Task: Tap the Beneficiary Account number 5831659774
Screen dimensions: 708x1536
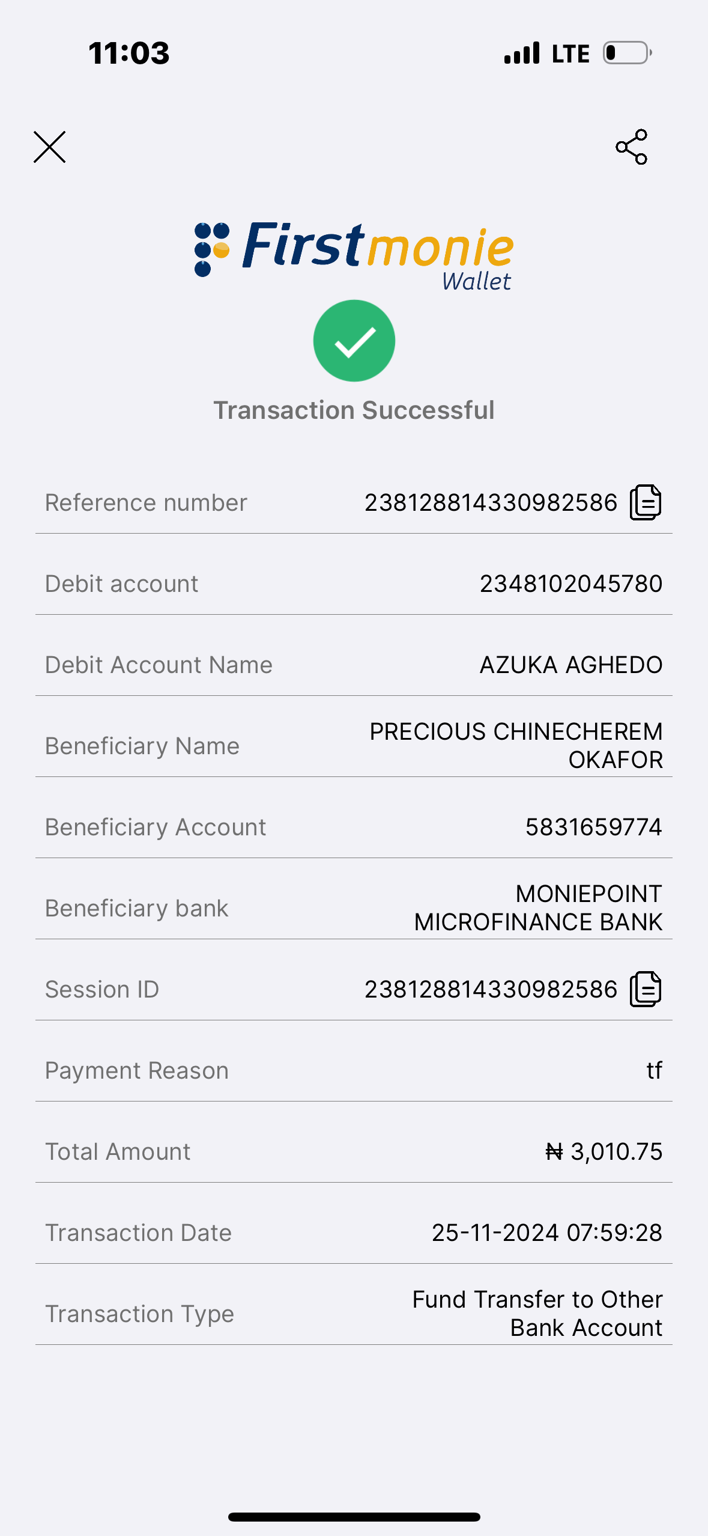Action: 593,827
